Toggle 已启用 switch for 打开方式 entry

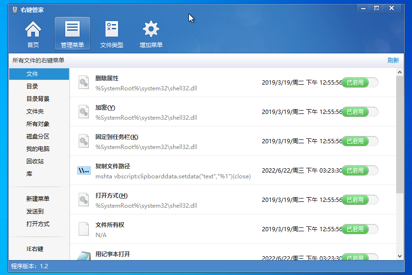coord(359,200)
